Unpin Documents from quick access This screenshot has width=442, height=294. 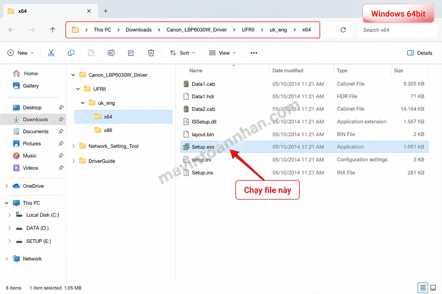tap(61, 131)
